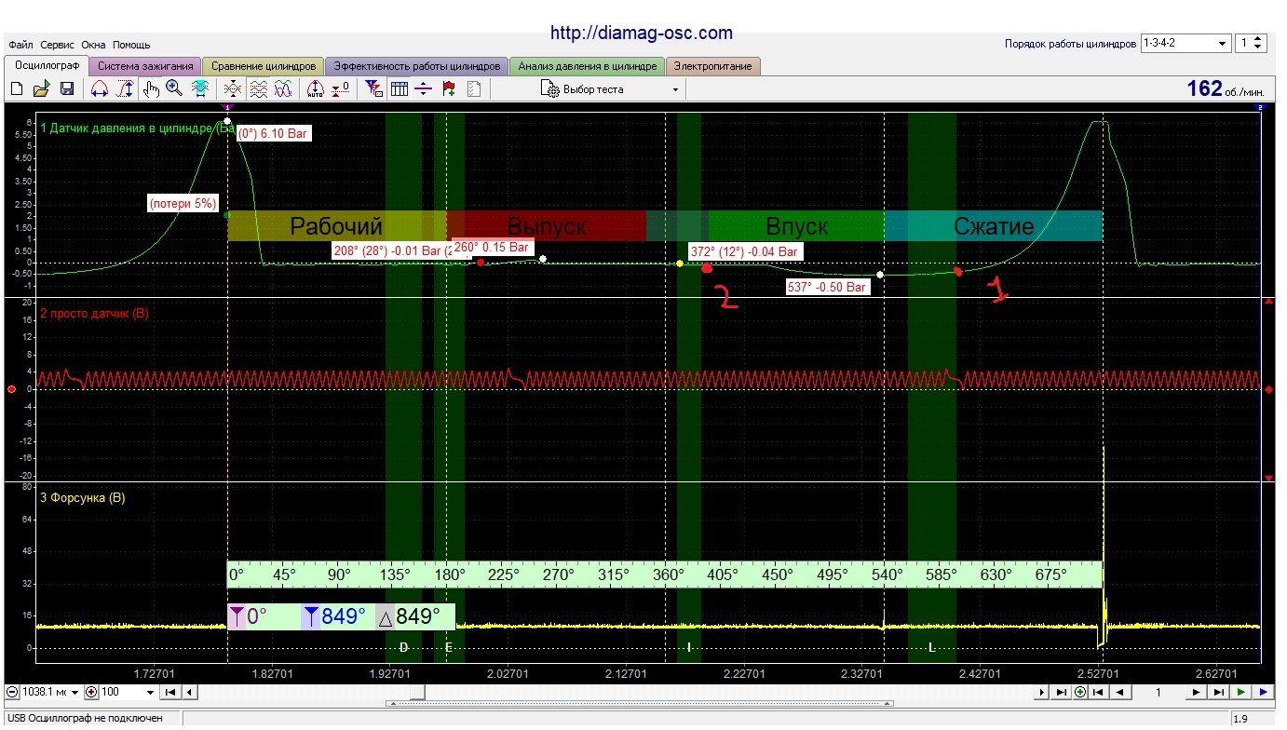Click the '(0°) 6.10 Bar' measurement label
The width and height of the screenshot is (1287, 730).
point(272,134)
